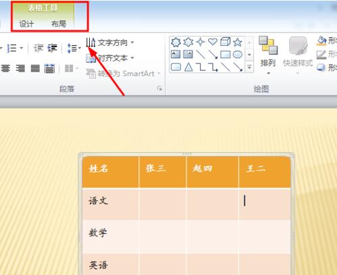Open the 快速样式 quick styles gallery
This screenshot has height=275, width=337.
[298, 55]
